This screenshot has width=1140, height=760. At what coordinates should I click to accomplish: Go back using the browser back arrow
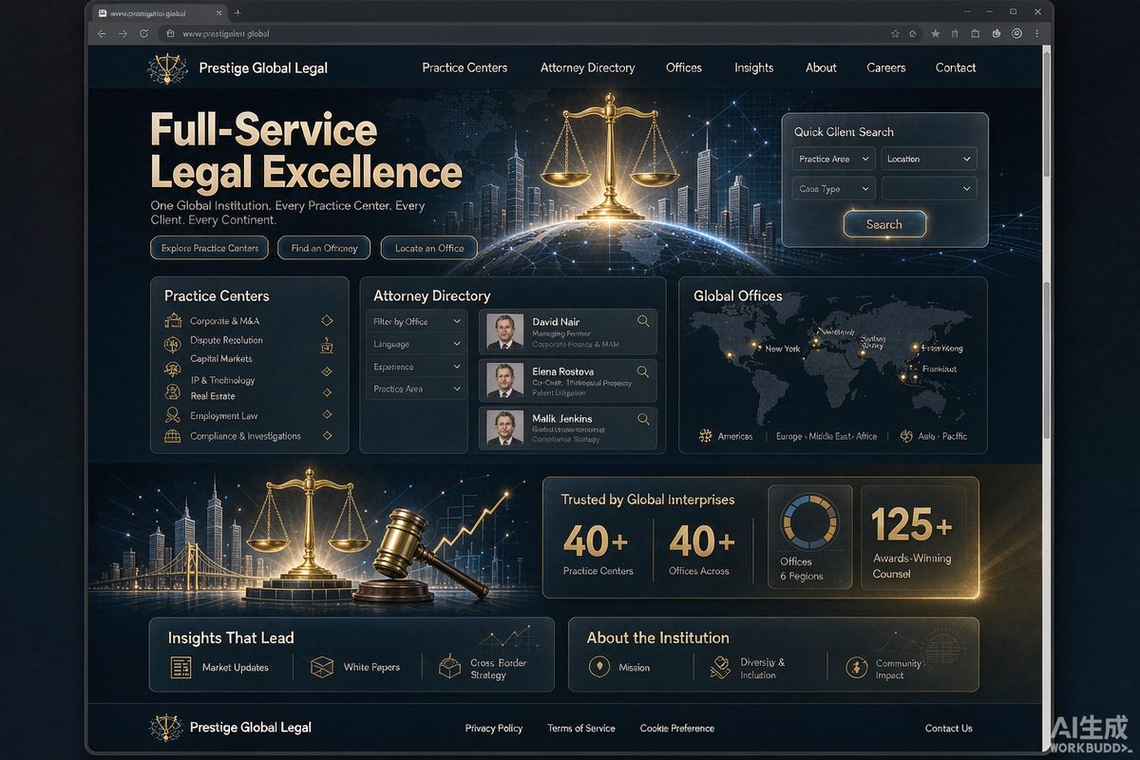pos(102,33)
